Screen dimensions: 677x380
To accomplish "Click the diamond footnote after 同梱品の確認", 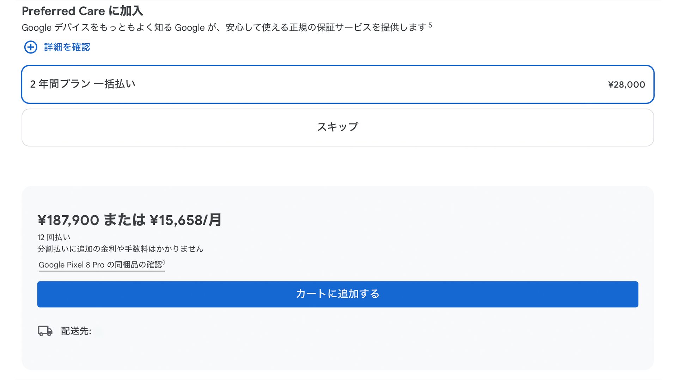I will click(x=164, y=262).
